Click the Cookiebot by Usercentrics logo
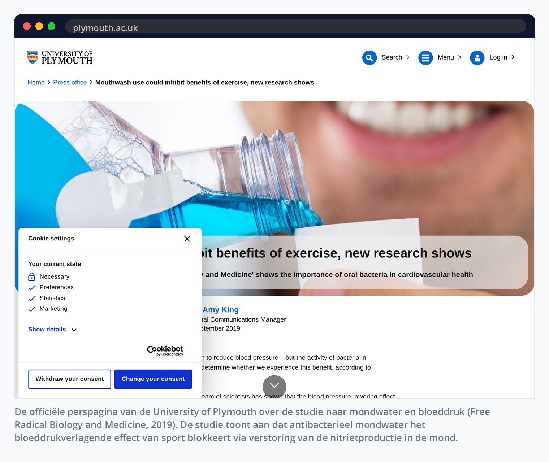 (165, 350)
